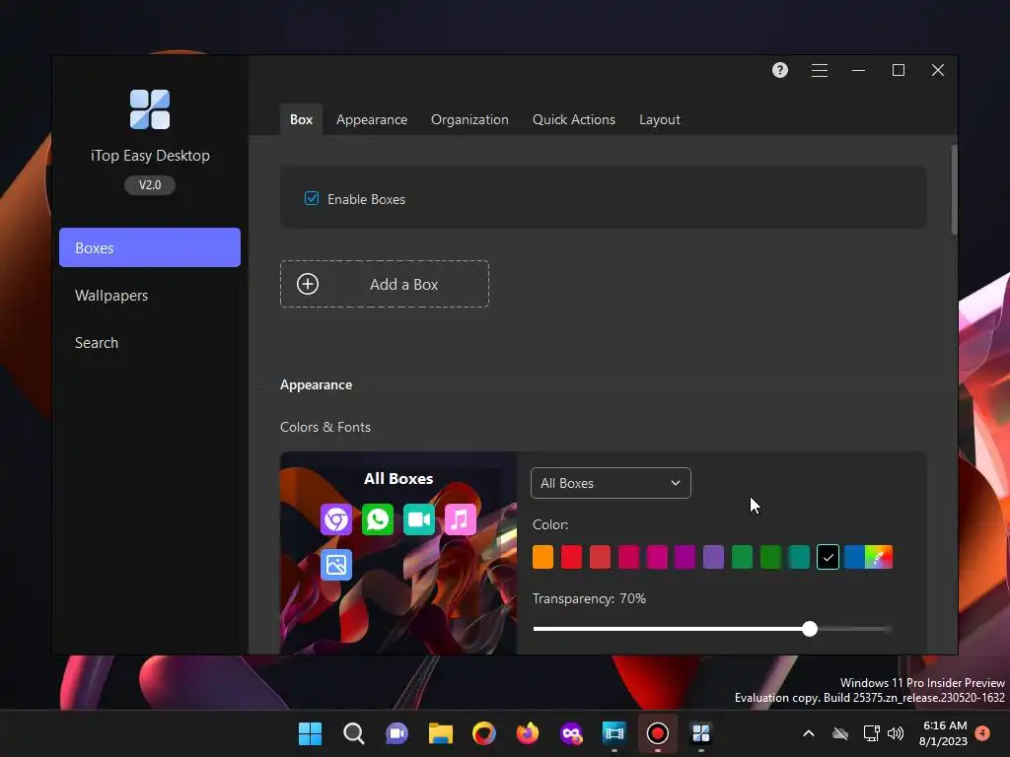Open the purple mask app in taskbar

pyautogui.click(x=571, y=733)
